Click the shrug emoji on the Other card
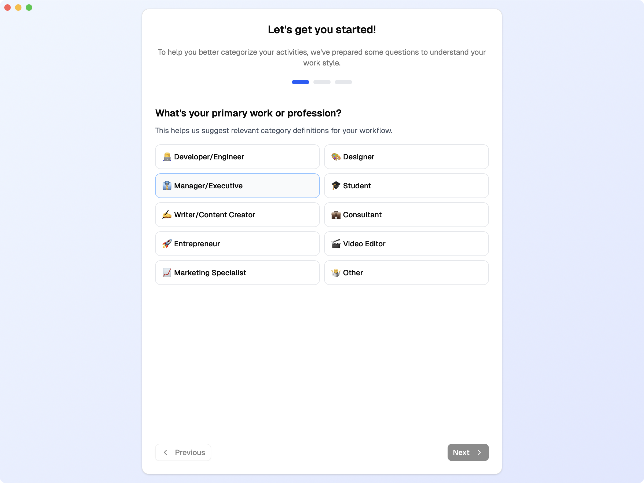This screenshot has height=483, width=644. click(x=336, y=273)
